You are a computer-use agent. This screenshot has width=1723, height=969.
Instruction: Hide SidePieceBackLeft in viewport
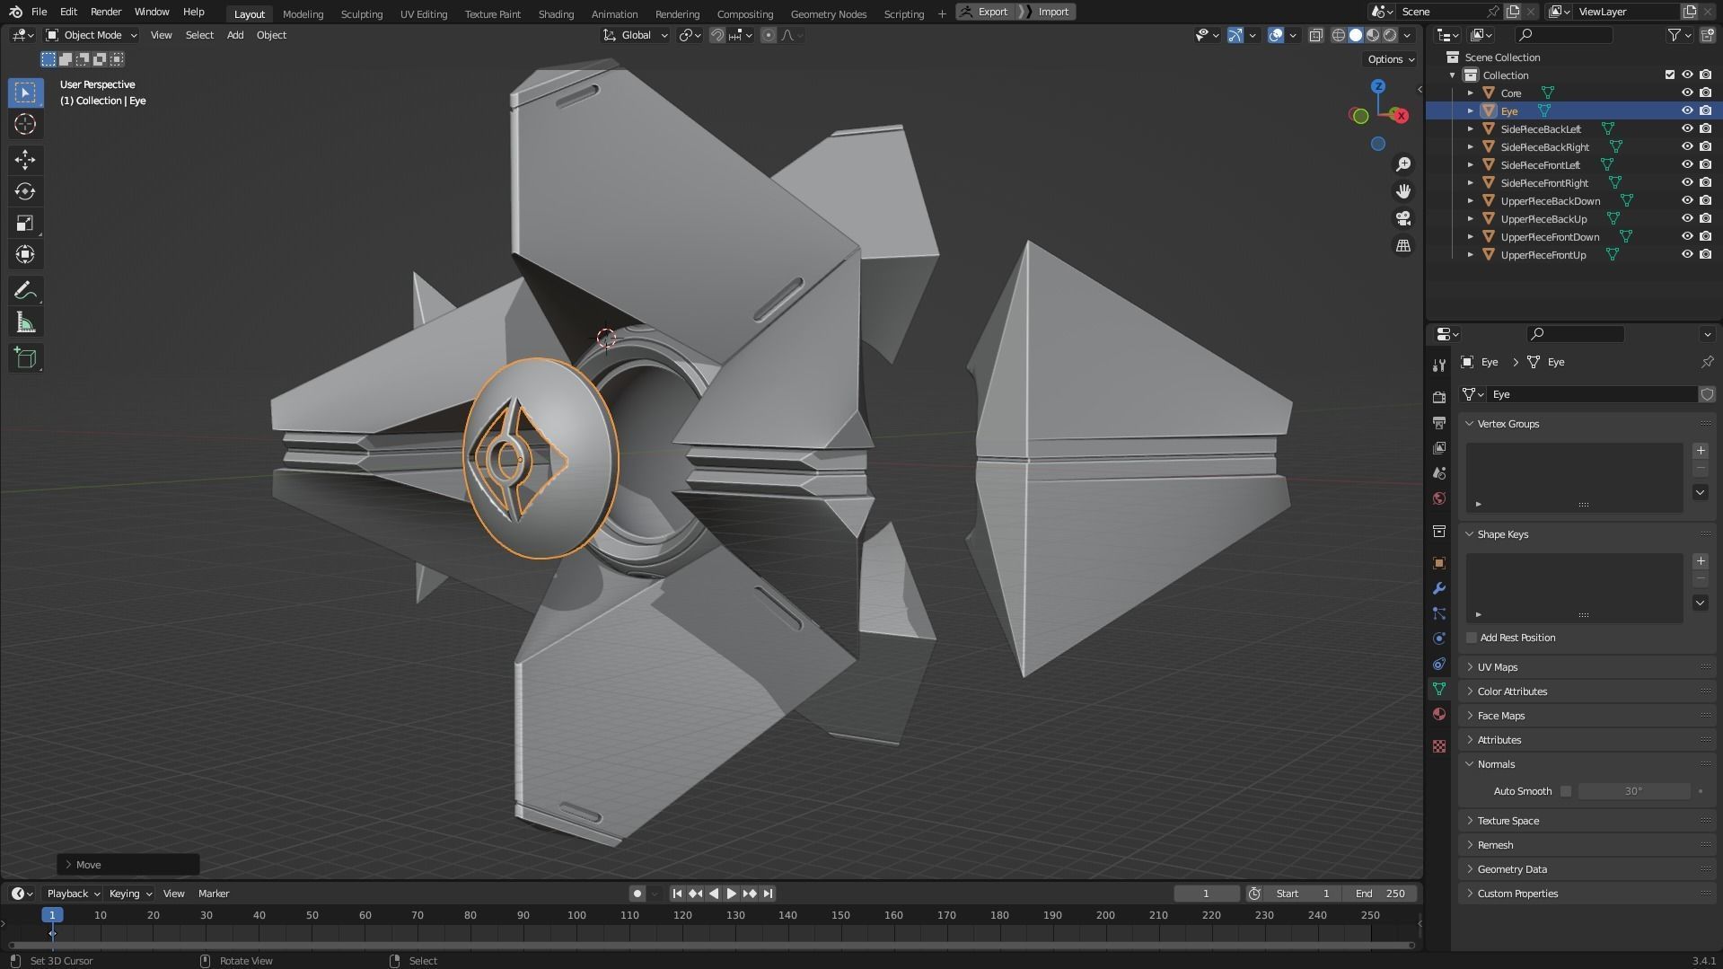[x=1687, y=128]
